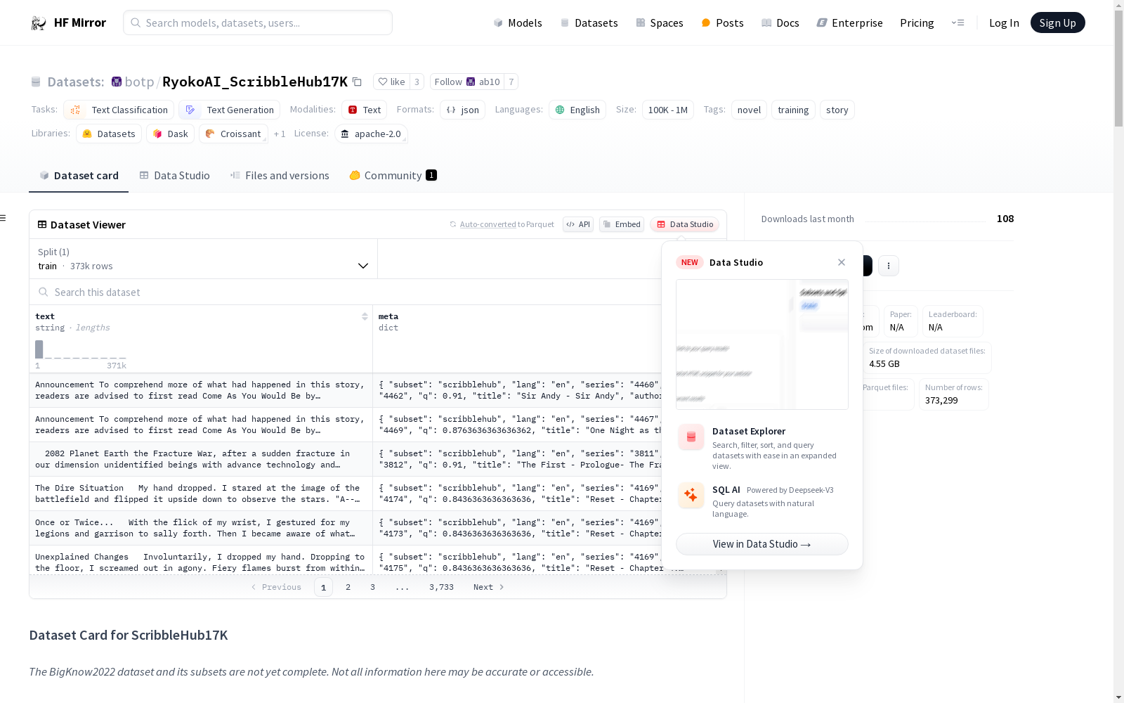Click the Log In link

pos(1004,23)
